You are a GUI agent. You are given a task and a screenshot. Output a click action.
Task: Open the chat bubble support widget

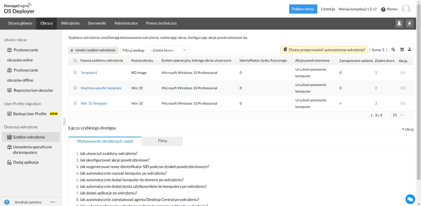(409, 199)
